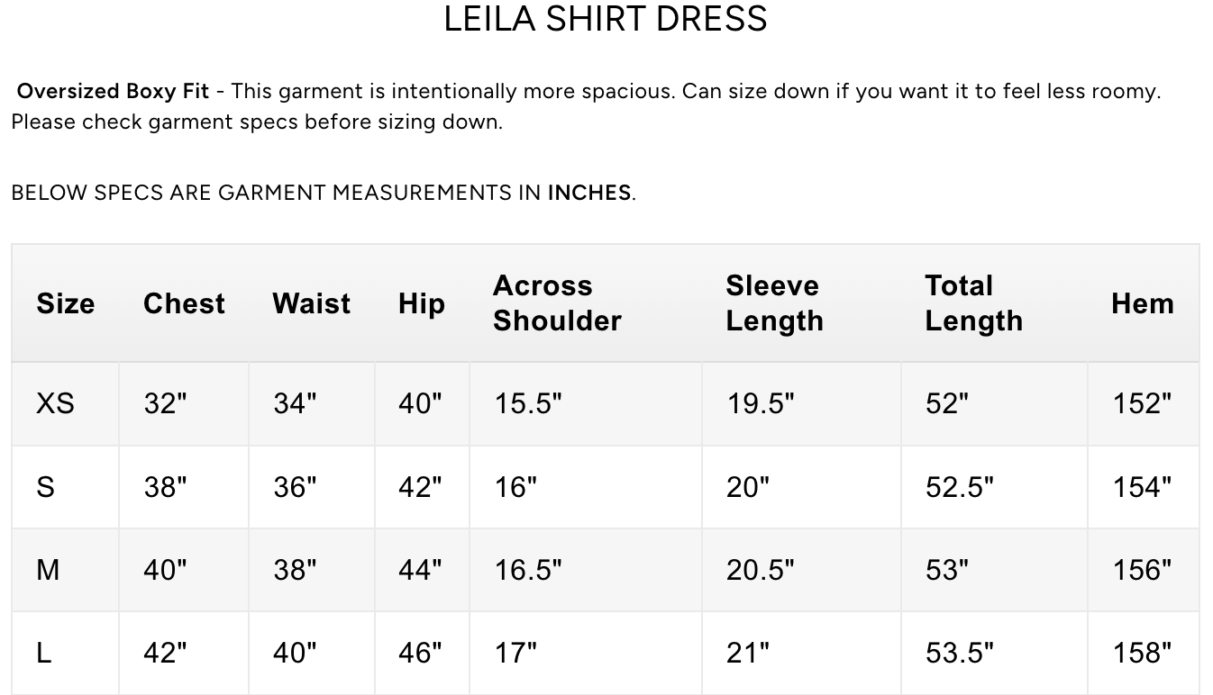This screenshot has width=1213, height=695.
Task: Select the M size row label
Action: [x=48, y=570]
